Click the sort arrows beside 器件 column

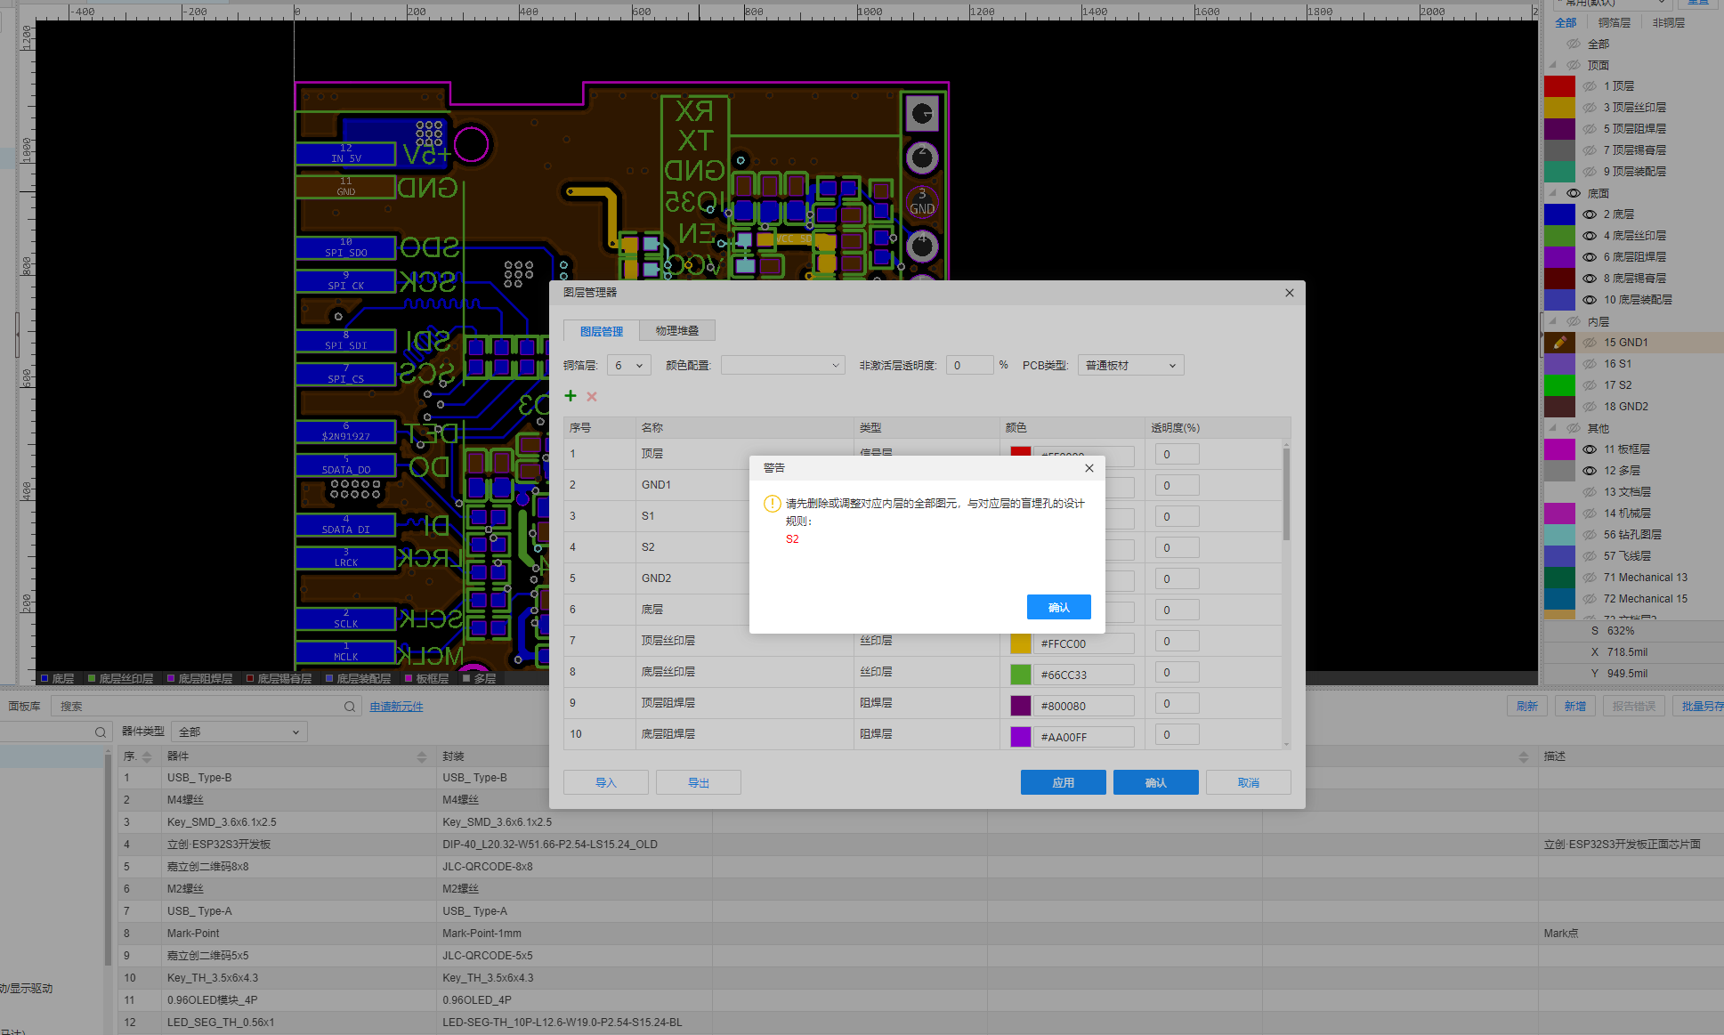[422, 756]
